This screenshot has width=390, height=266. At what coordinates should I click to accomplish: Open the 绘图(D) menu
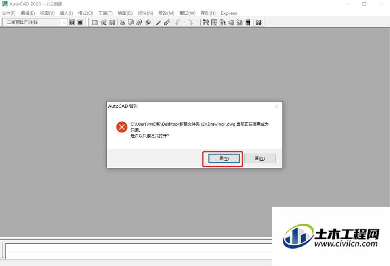[x=125, y=13]
